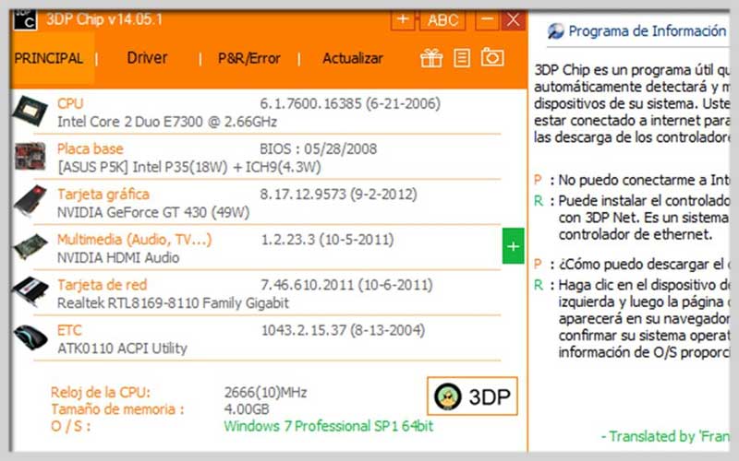Click Intel Core 2 Duo E7300 text
The width and height of the screenshot is (739, 461).
pyautogui.click(x=167, y=122)
